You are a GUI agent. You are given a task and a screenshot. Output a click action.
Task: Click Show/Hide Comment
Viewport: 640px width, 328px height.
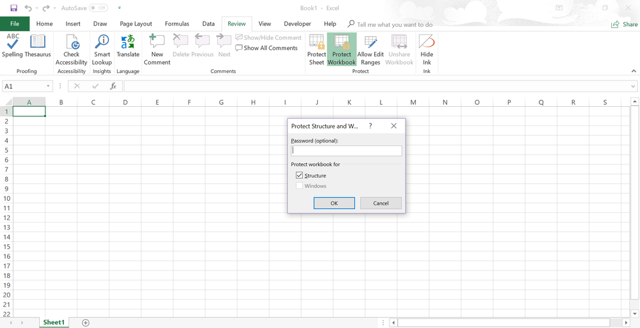pos(268,38)
